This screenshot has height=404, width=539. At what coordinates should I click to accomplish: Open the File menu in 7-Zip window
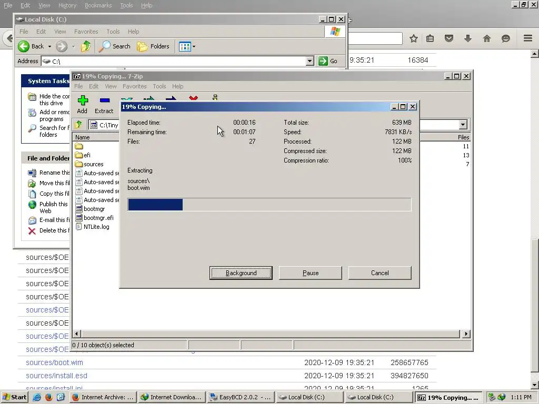[78, 86]
